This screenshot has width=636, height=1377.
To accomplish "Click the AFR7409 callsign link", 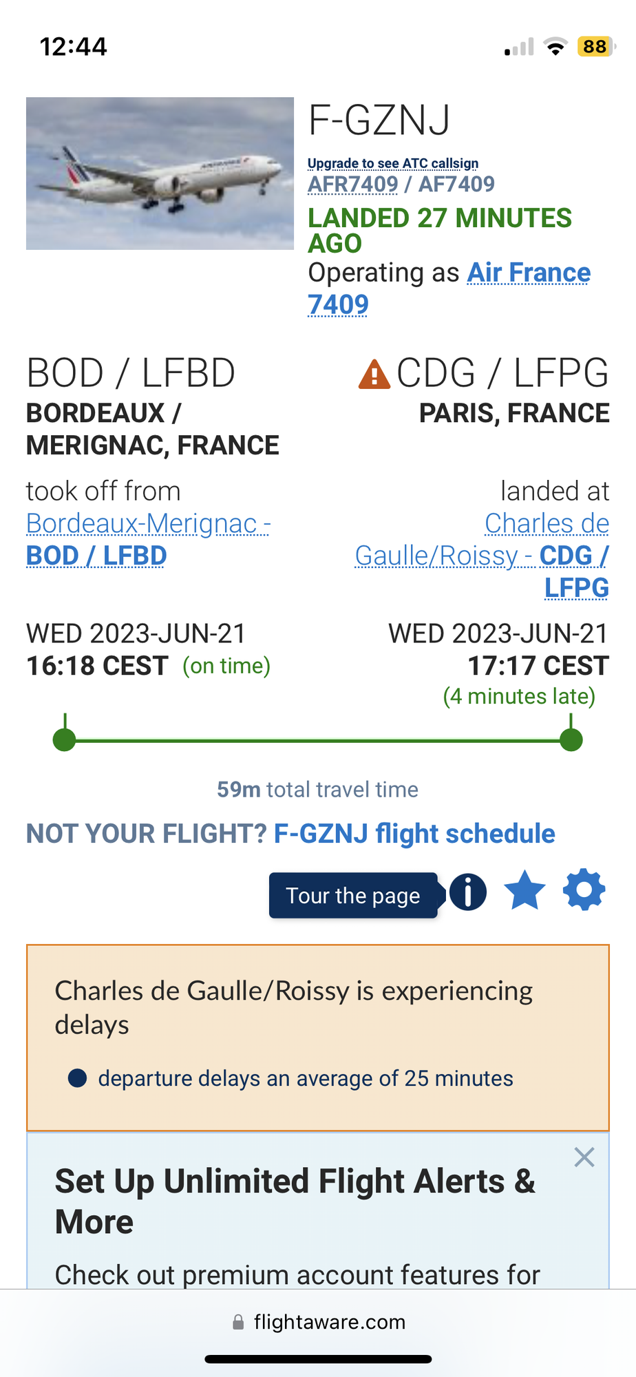I will 352,184.
